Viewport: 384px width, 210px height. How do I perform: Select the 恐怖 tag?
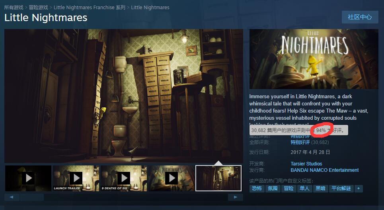coord(257,189)
